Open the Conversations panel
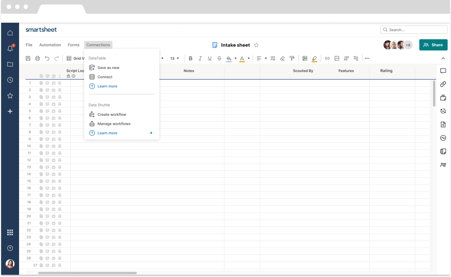Viewport: 451px width, 277px height. coord(443,71)
